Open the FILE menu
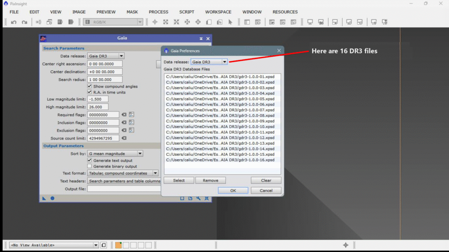The image size is (449, 252). [x=14, y=12]
